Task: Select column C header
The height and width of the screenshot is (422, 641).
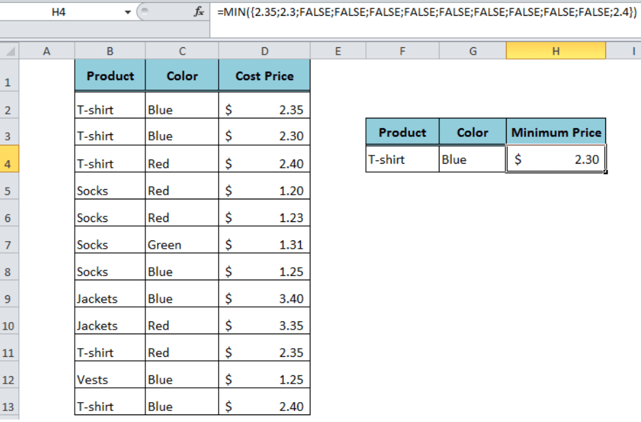Action: (182, 51)
